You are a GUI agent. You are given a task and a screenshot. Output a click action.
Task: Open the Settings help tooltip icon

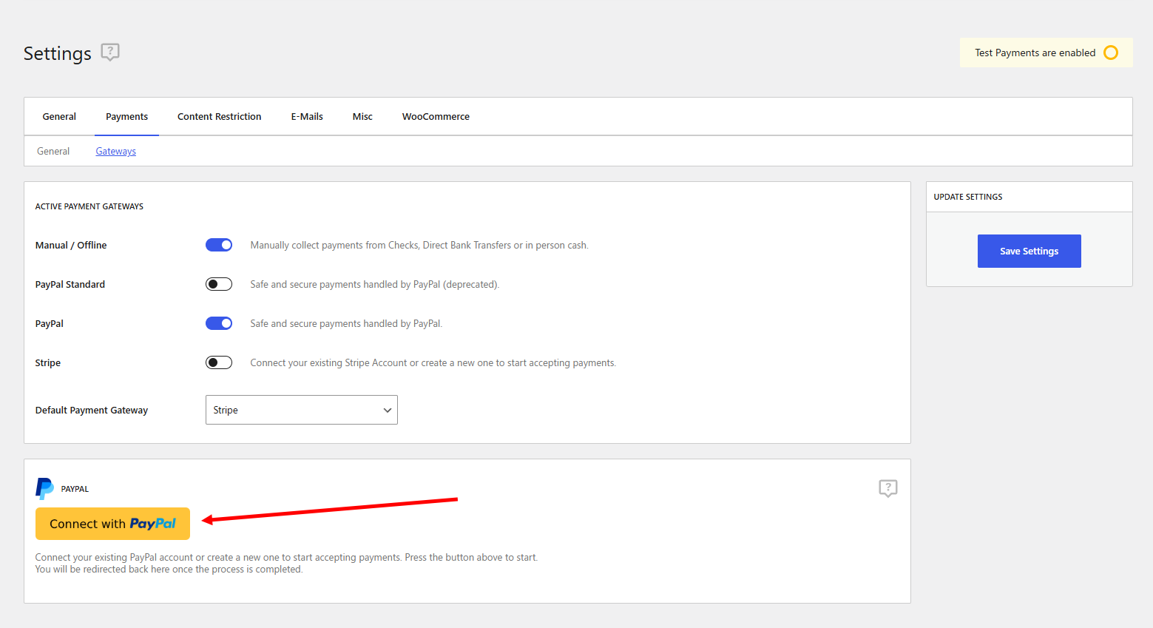109,52
